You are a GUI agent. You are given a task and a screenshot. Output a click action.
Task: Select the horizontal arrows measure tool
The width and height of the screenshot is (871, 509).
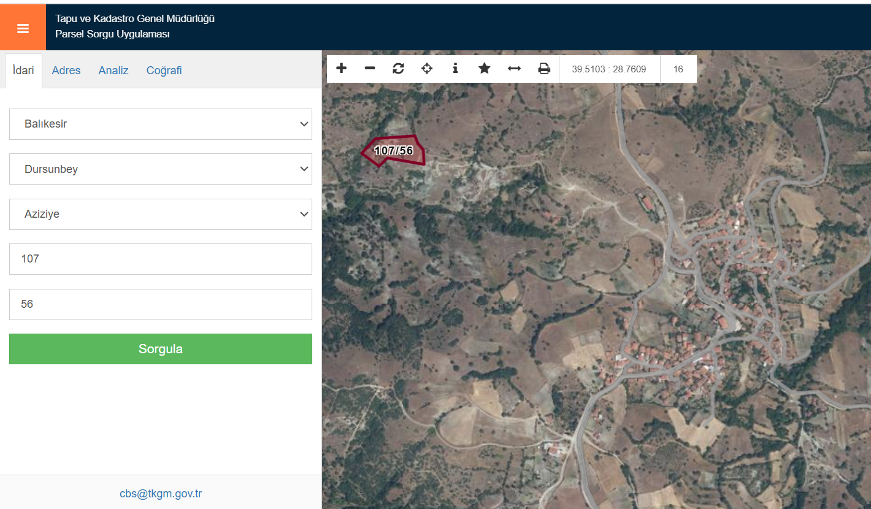coord(514,69)
